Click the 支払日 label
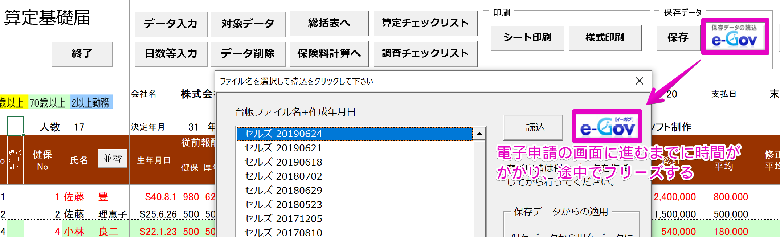This screenshot has width=780, height=237. (724, 94)
